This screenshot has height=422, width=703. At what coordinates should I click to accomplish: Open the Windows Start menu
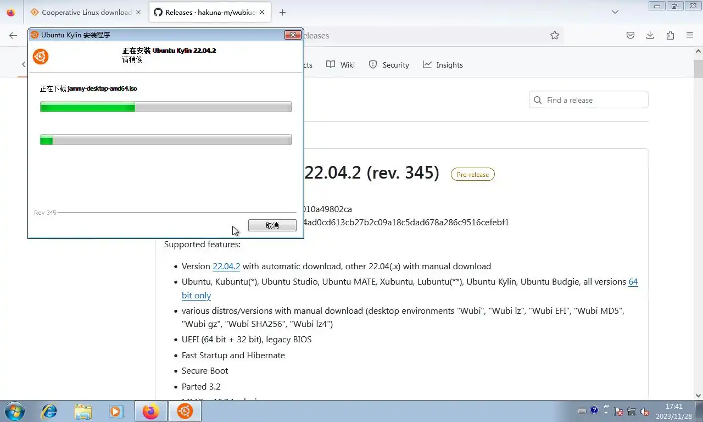(x=14, y=411)
